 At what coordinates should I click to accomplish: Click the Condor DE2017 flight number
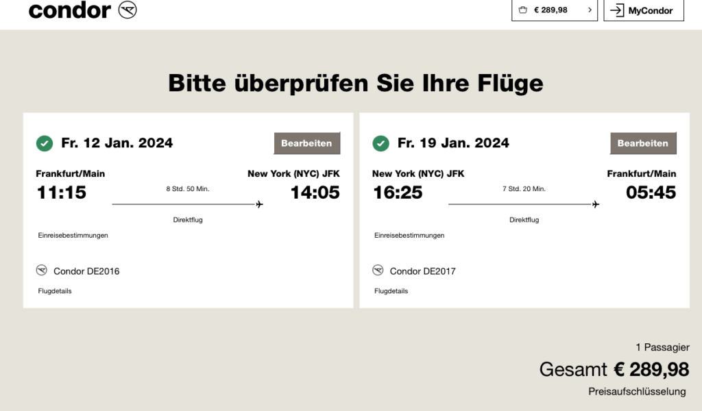(422, 271)
